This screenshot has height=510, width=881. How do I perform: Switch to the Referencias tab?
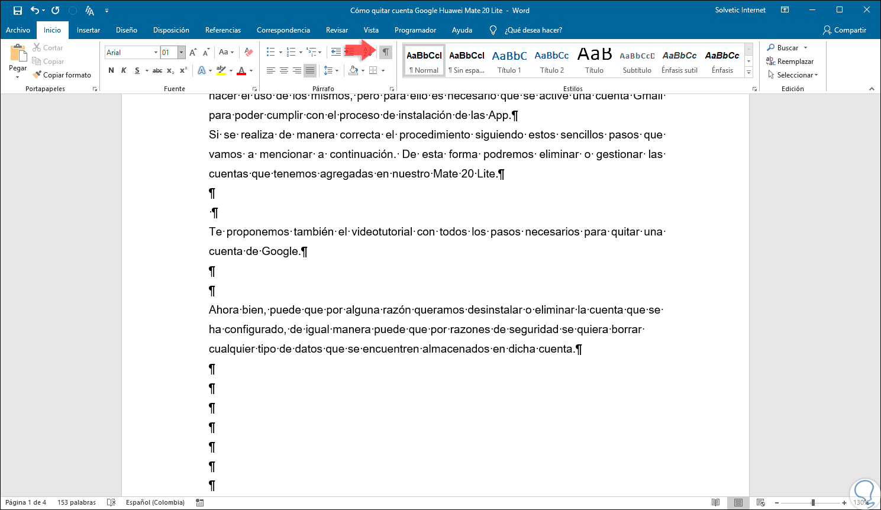click(223, 30)
